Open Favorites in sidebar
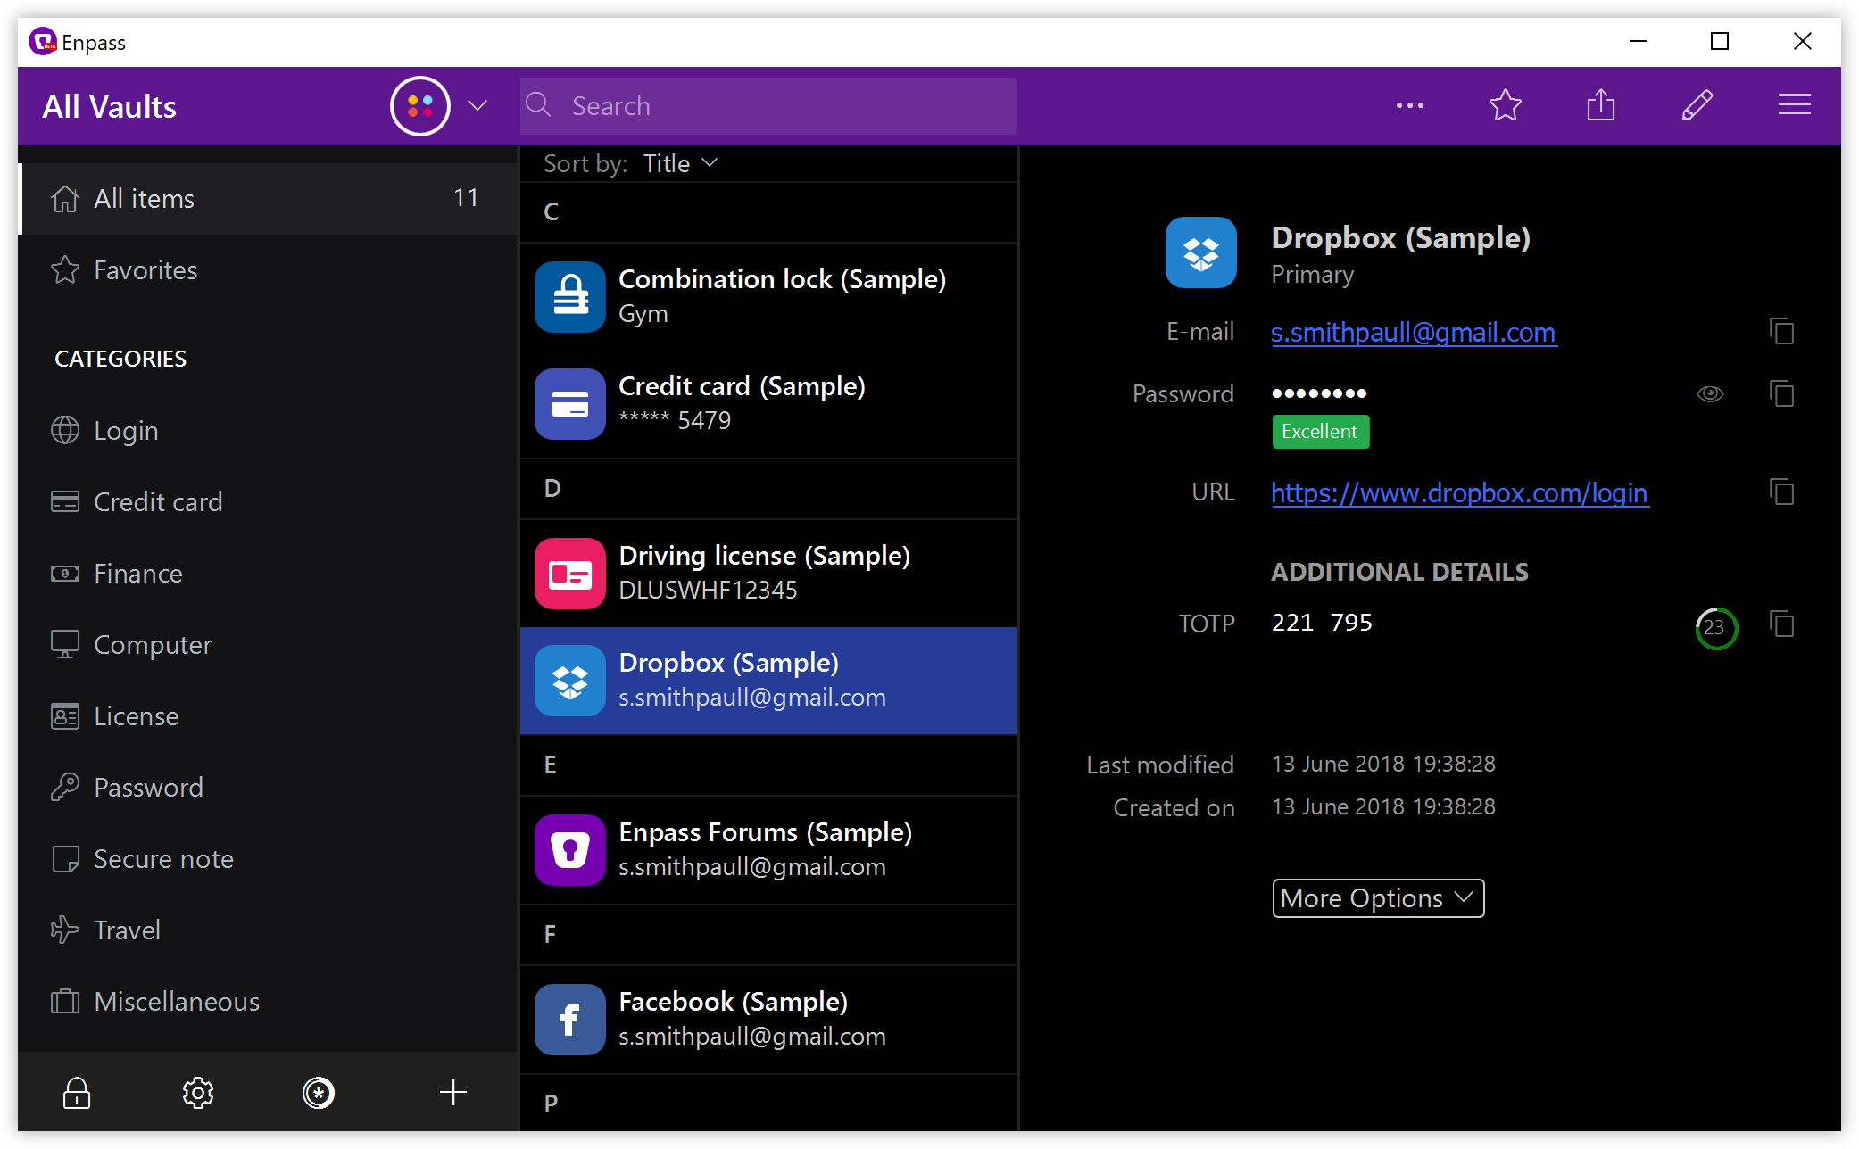Viewport: 1859px width, 1149px height. click(x=268, y=269)
